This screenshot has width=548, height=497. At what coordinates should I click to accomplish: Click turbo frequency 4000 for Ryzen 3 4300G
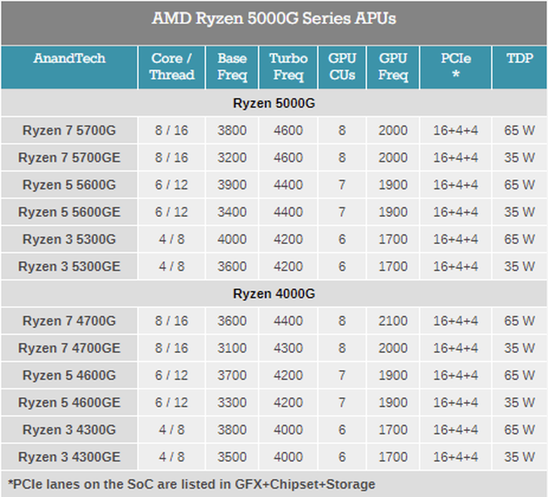pyautogui.click(x=288, y=430)
